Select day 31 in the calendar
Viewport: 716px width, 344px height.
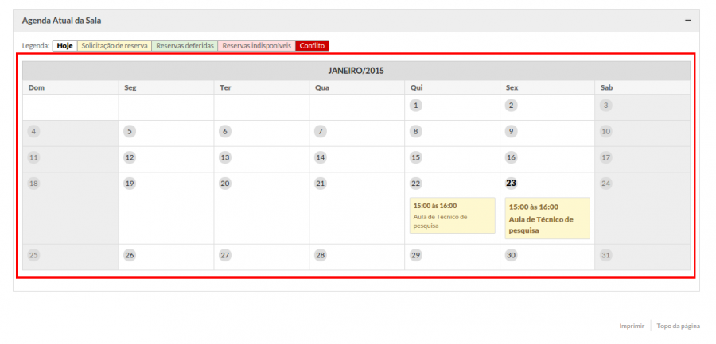coord(606,256)
